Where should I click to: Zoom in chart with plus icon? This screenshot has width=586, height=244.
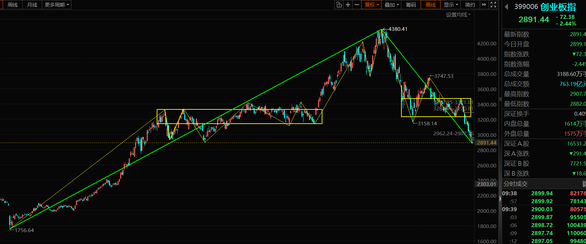[x=348, y=5]
